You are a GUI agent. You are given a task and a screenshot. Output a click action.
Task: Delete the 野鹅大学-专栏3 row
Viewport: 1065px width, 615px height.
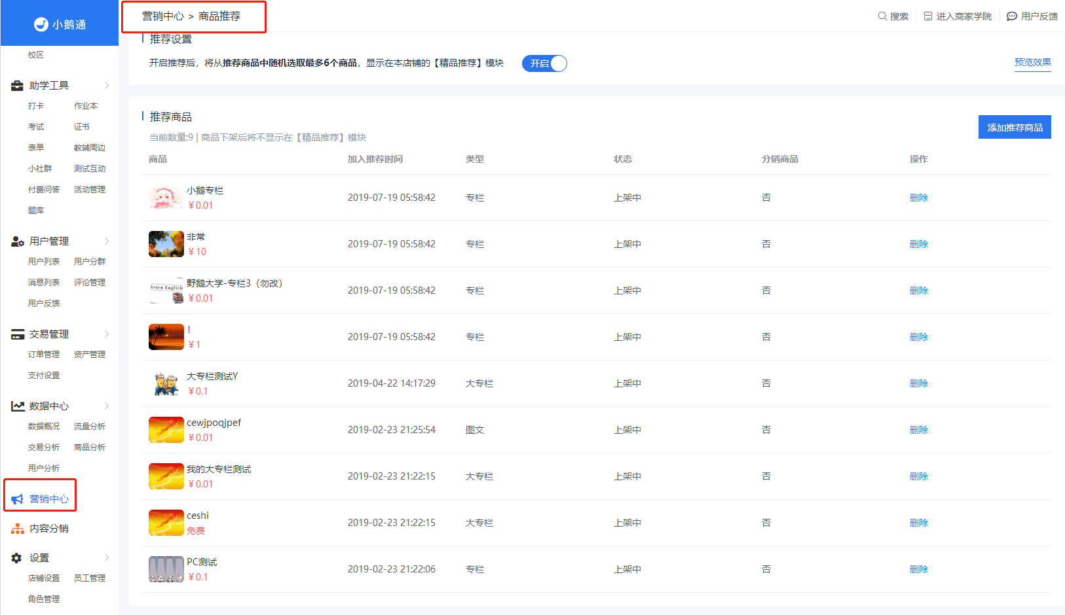pyautogui.click(x=919, y=290)
